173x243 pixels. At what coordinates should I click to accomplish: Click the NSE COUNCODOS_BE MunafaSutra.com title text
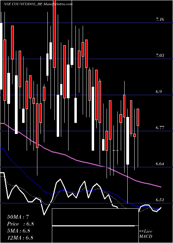(38, 4)
